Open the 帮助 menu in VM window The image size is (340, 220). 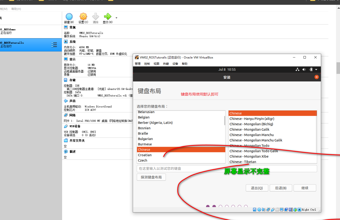(x=184, y=64)
